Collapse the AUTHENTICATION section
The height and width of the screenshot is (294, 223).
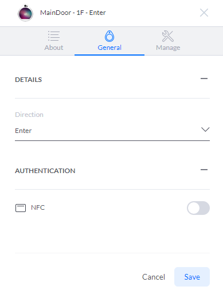[204, 170]
